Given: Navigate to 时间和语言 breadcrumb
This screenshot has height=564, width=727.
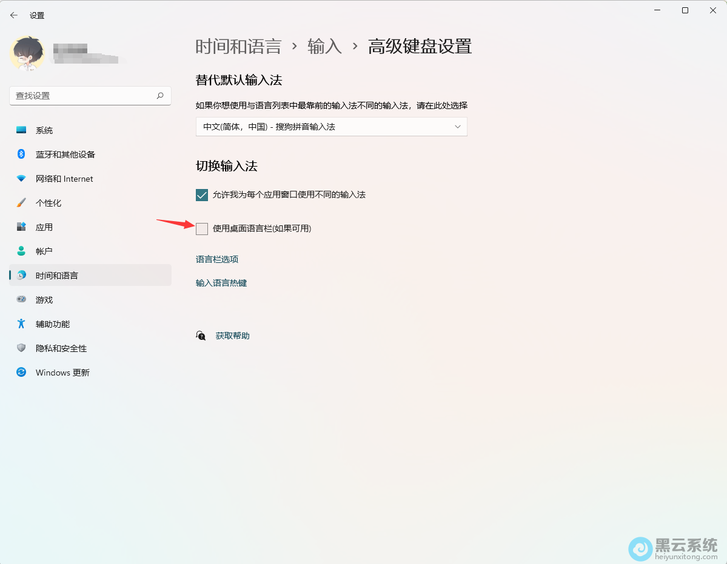Looking at the screenshot, I should 238,47.
